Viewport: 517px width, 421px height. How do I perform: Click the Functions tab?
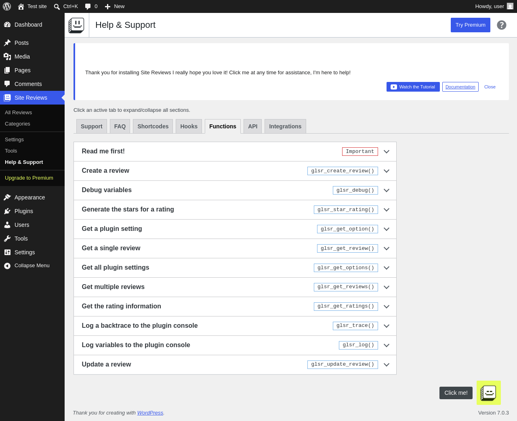click(223, 126)
